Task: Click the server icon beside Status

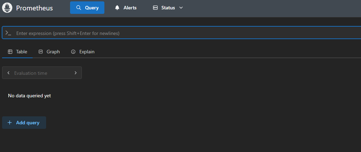Action: [x=155, y=8]
